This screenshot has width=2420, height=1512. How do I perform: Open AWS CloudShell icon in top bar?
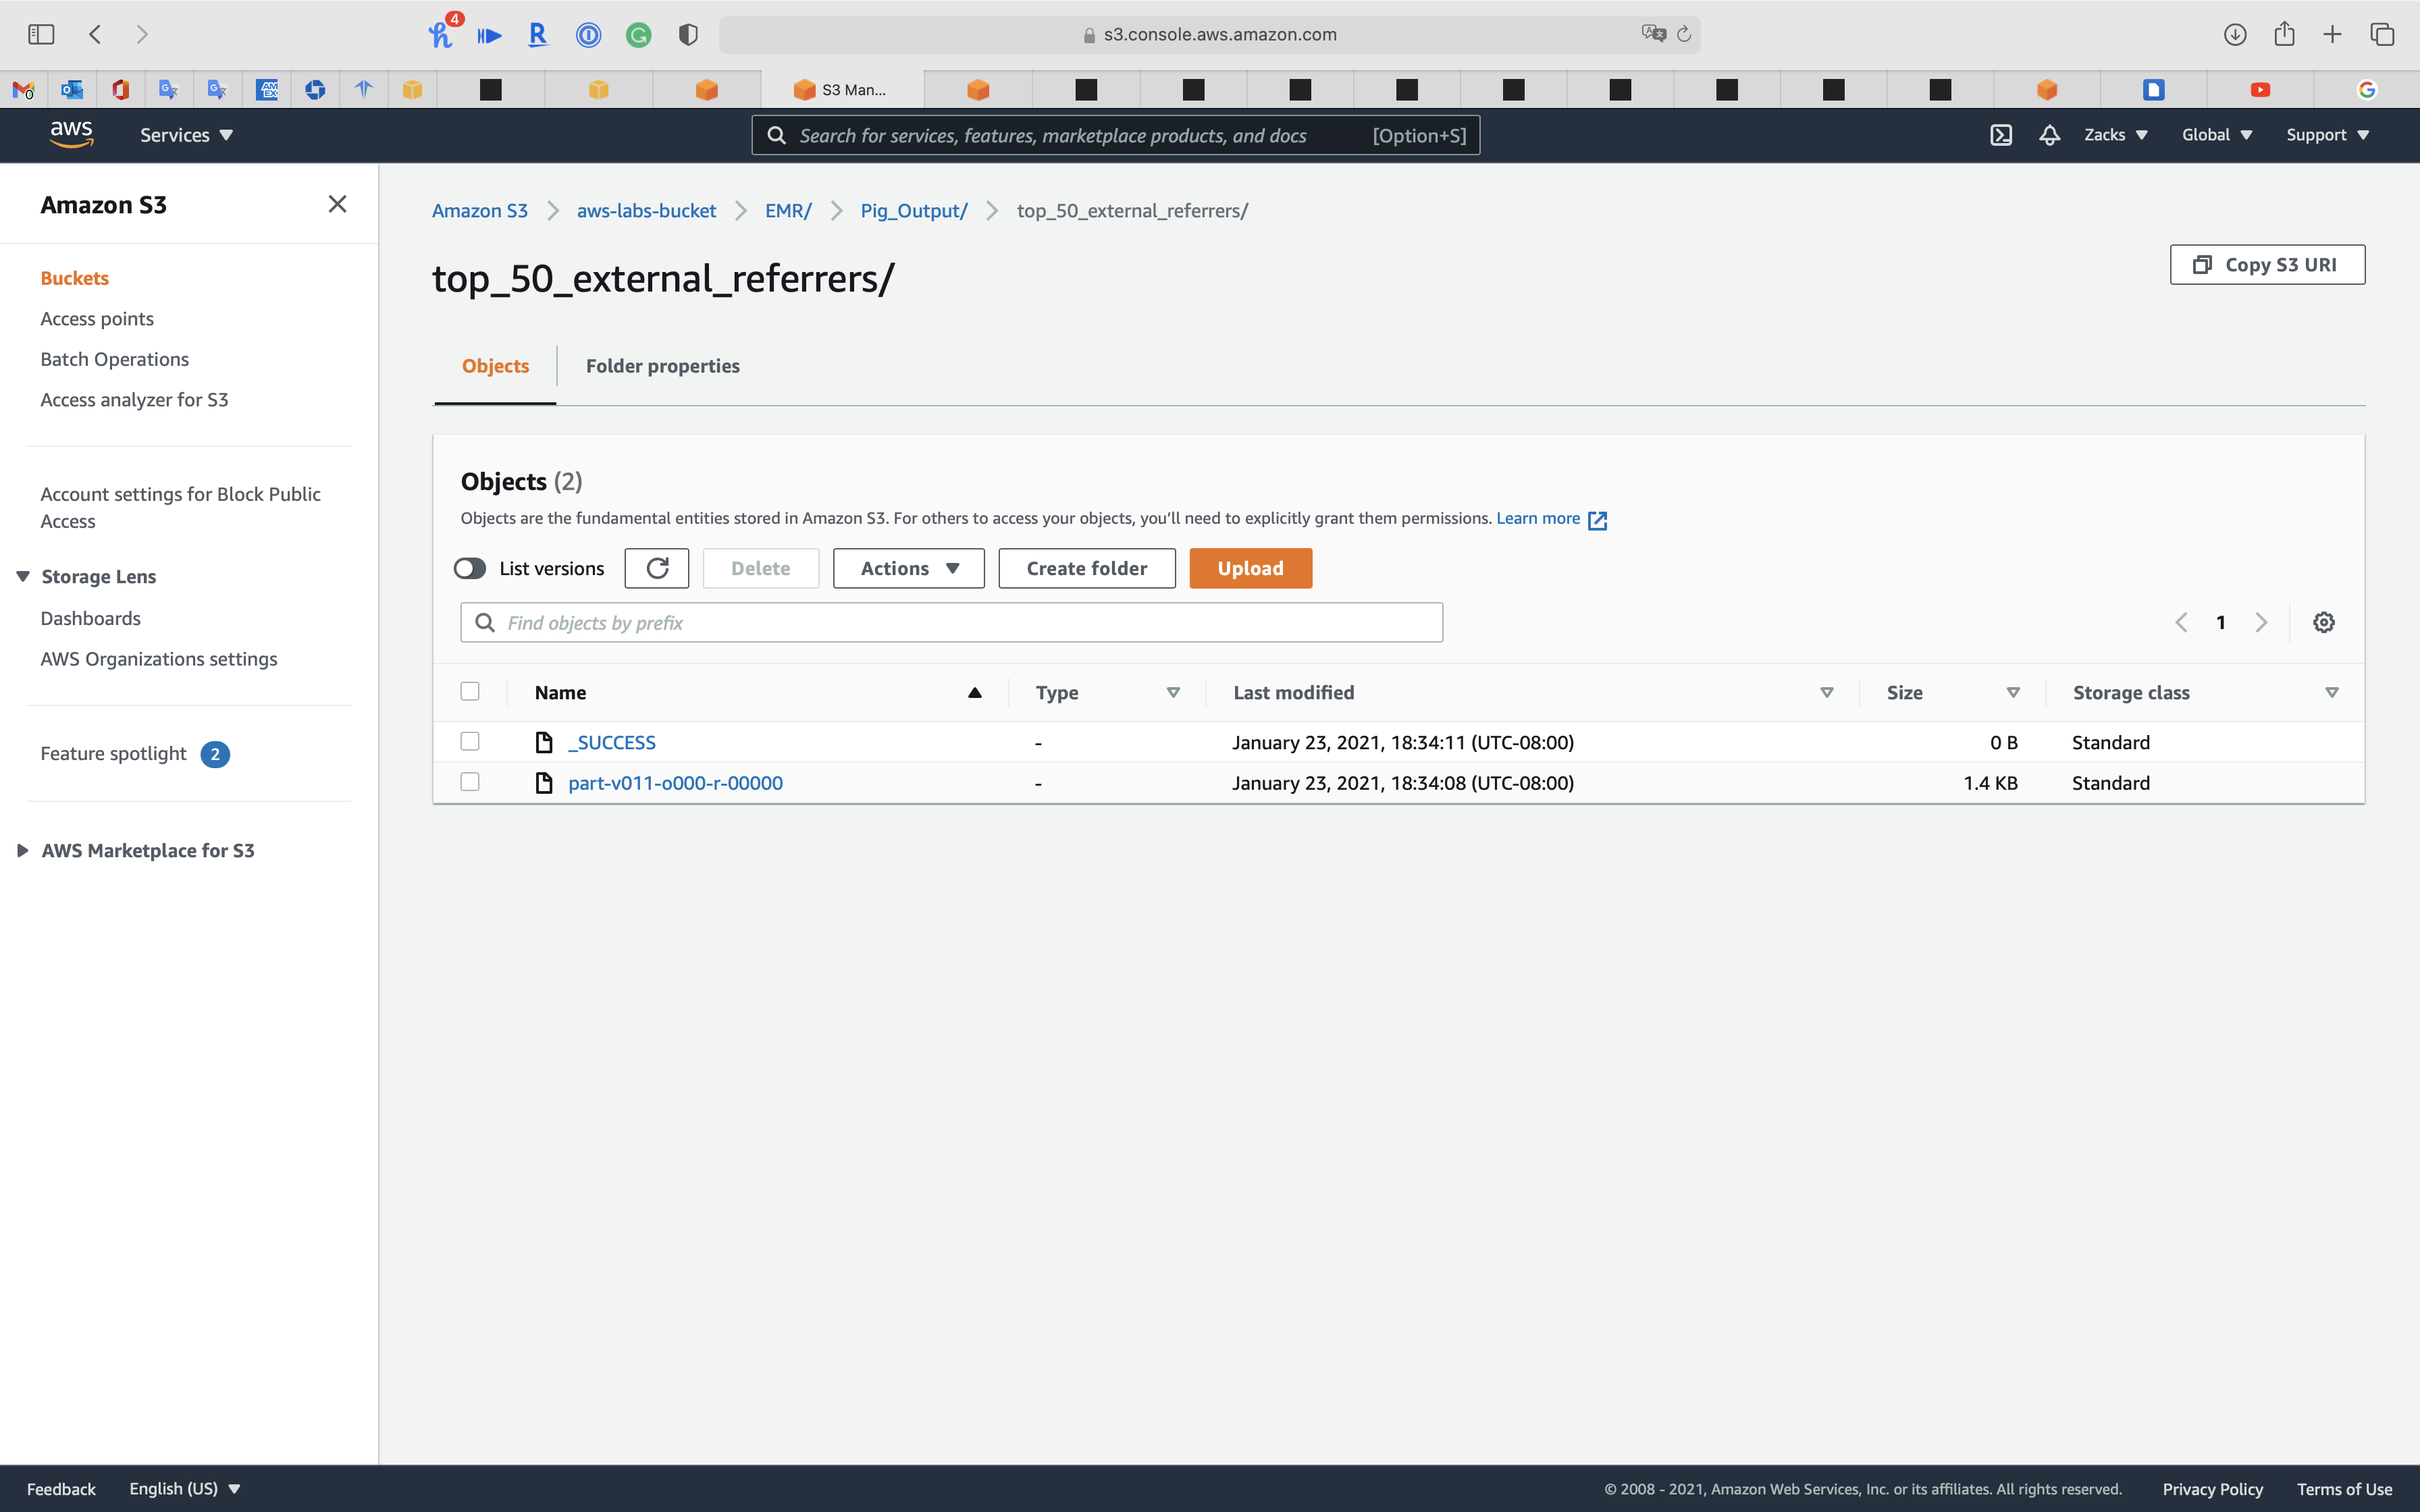2000,135
